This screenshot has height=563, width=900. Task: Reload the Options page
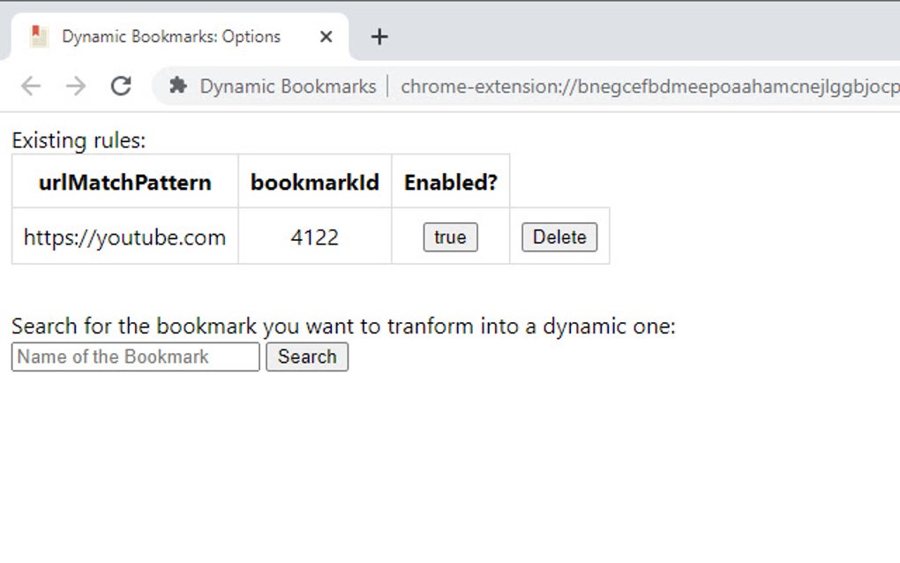[121, 86]
